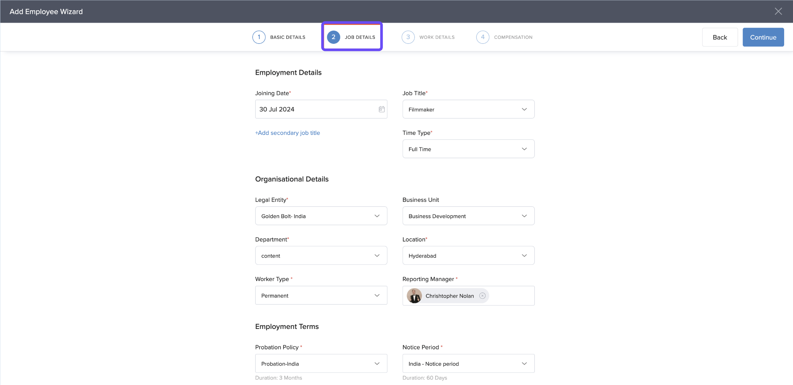Viewport: 793px width, 385px height.
Task: Click the step 4 numbered circle
Action: (483, 37)
